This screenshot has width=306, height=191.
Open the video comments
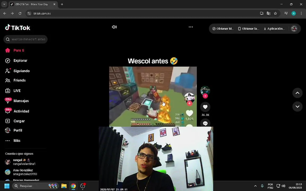click(205, 123)
